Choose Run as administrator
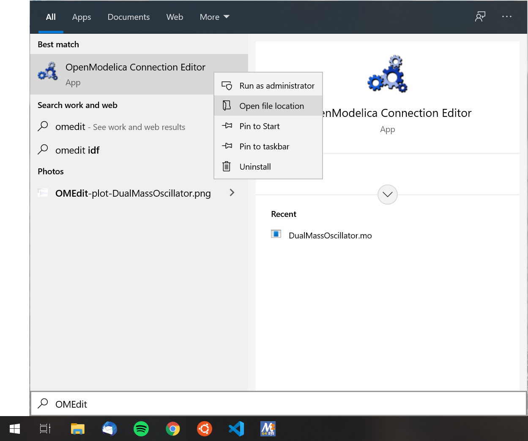Screen dimensions: 528x441 pyautogui.click(x=277, y=85)
